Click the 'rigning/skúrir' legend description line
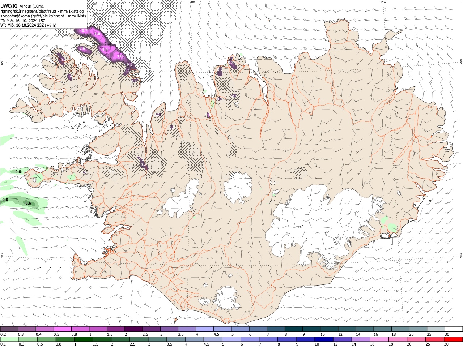Image resolution: width=463 pixels, height=347 pixels. coord(42,11)
